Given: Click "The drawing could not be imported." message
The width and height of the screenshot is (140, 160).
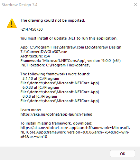Looking at the screenshot, I should [x=53, y=20].
